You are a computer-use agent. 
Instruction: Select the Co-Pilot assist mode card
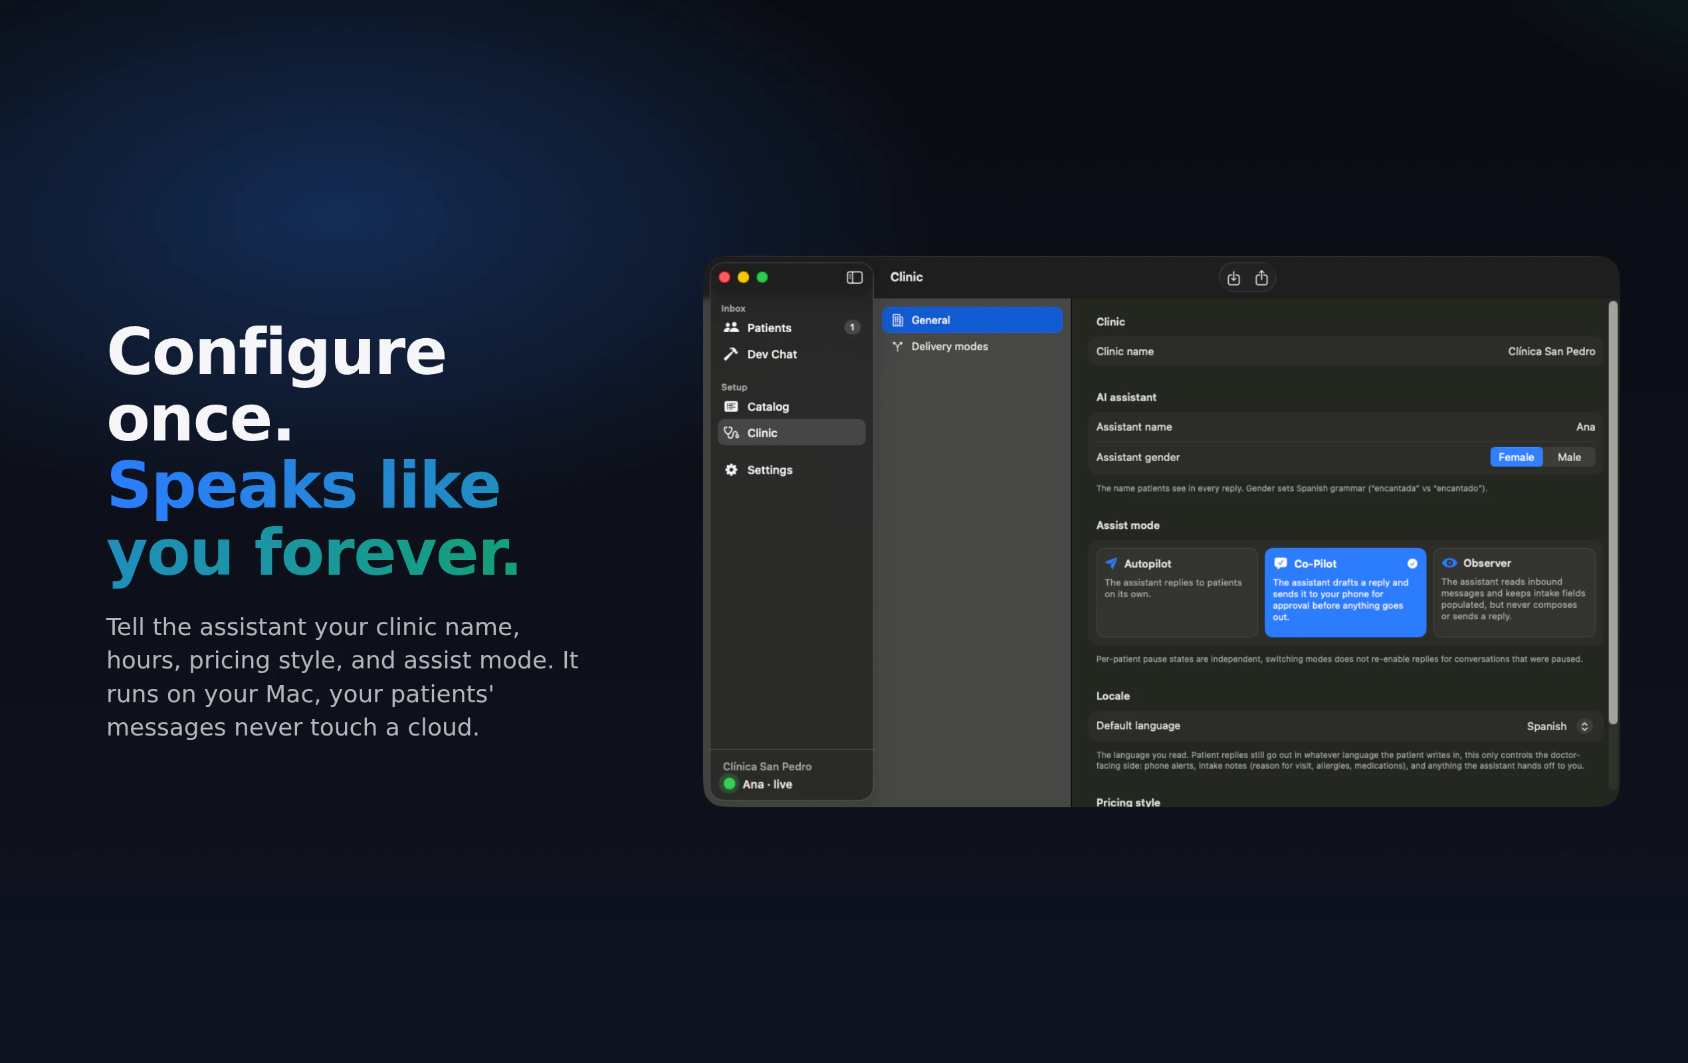pos(1344,592)
